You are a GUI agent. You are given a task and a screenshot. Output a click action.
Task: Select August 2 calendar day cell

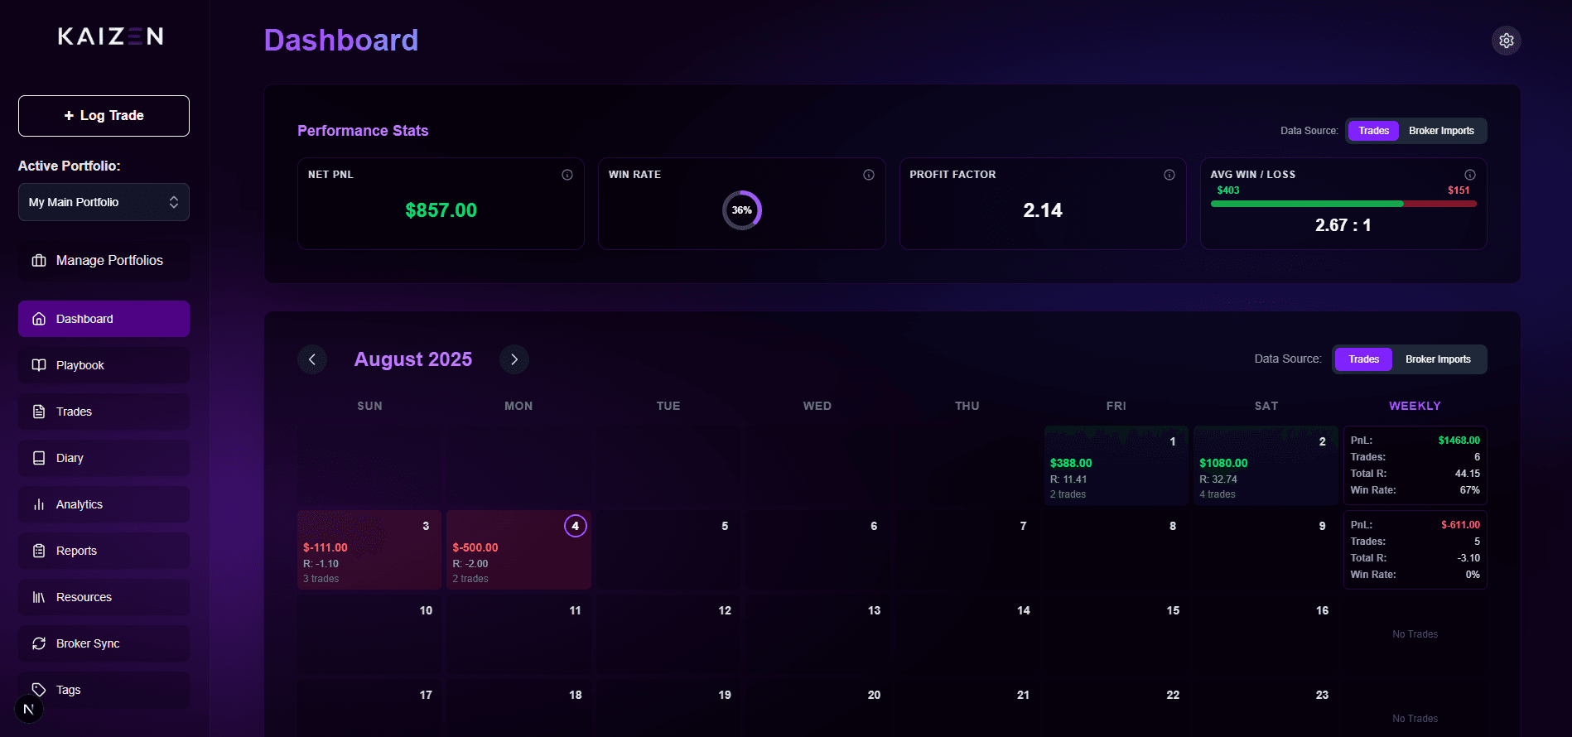1265,466
